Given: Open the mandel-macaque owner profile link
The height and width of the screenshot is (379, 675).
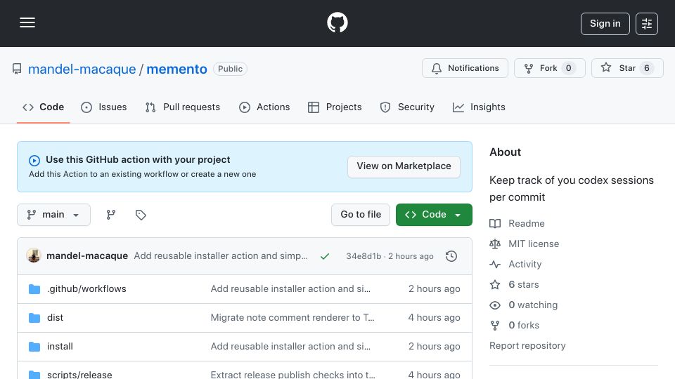Looking at the screenshot, I should click(x=82, y=69).
